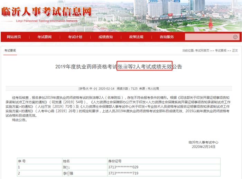Image resolution: width=242 pixels, height=179 pixels.
Task: Select 考试计划 navigation item
Action: pyautogui.click(x=75, y=37)
